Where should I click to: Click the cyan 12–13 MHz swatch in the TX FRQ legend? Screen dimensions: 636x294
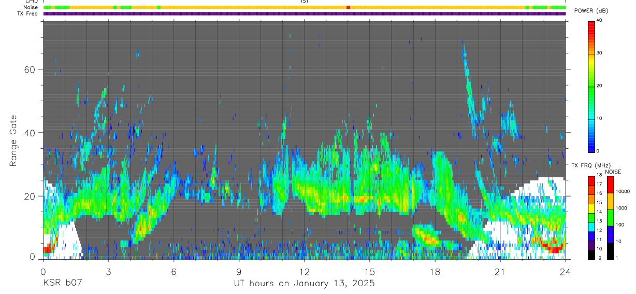point(591,227)
